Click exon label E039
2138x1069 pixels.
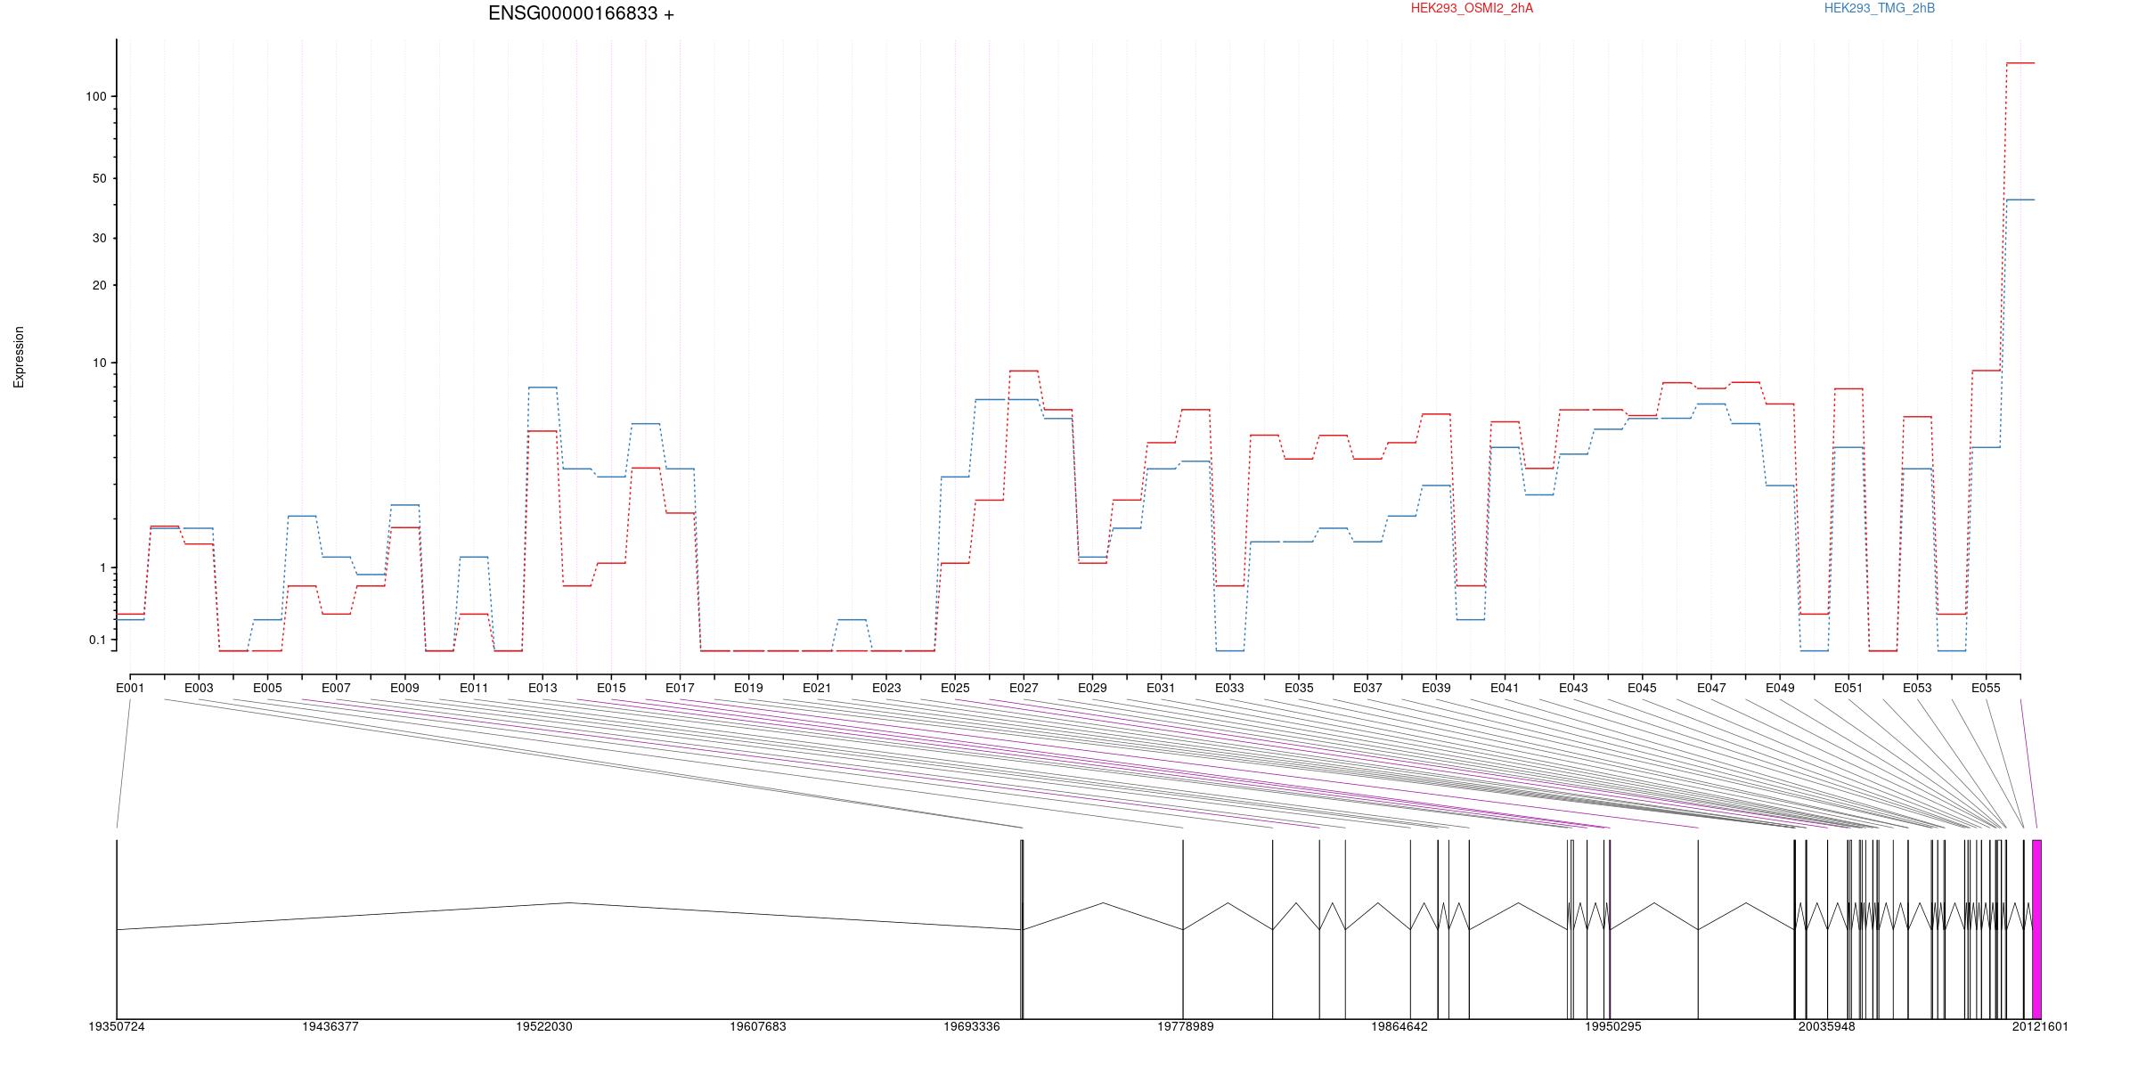pyautogui.click(x=1436, y=688)
